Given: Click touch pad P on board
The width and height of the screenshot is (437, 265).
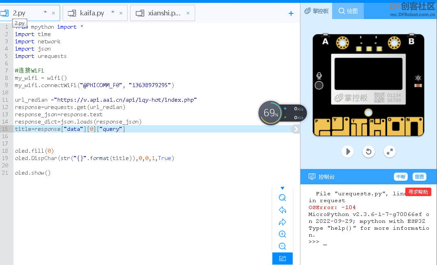Looking at the screenshot, I should click(322, 127).
